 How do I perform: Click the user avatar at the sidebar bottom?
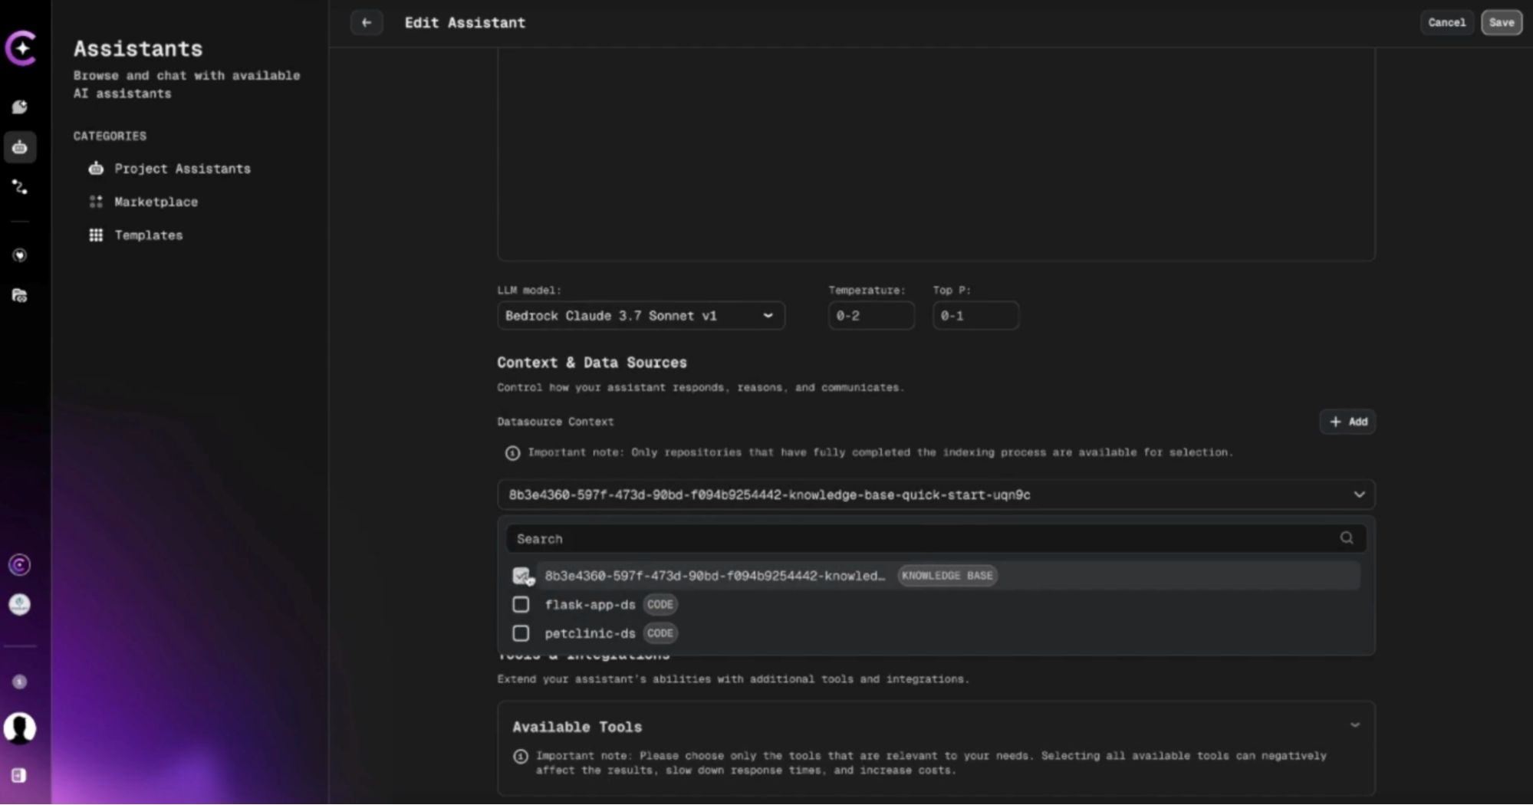[21, 729]
